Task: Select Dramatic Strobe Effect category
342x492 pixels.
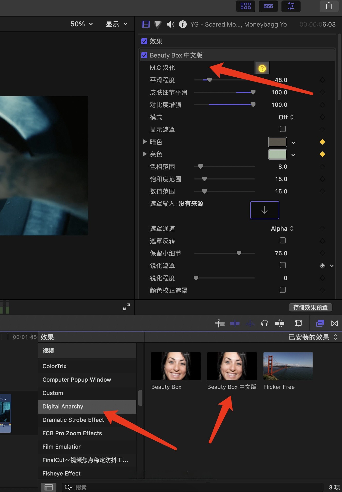Action: click(x=87, y=420)
